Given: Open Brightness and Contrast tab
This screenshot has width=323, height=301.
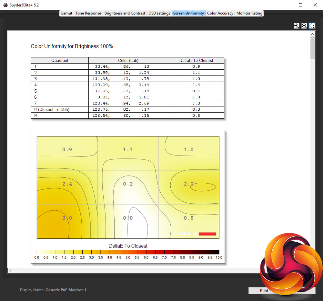Looking at the screenshot, I should click(x=125, y=13).
